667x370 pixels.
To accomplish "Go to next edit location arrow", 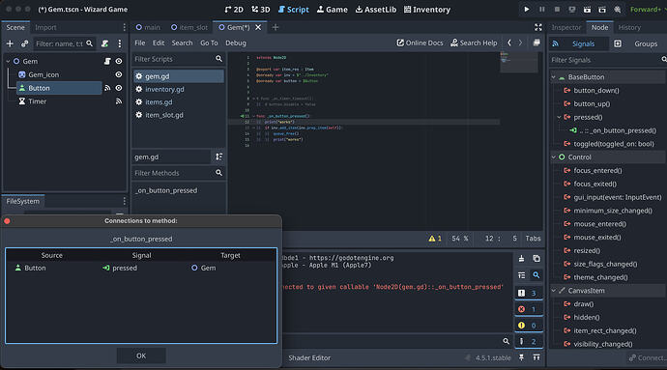I will tap(520, 43).
